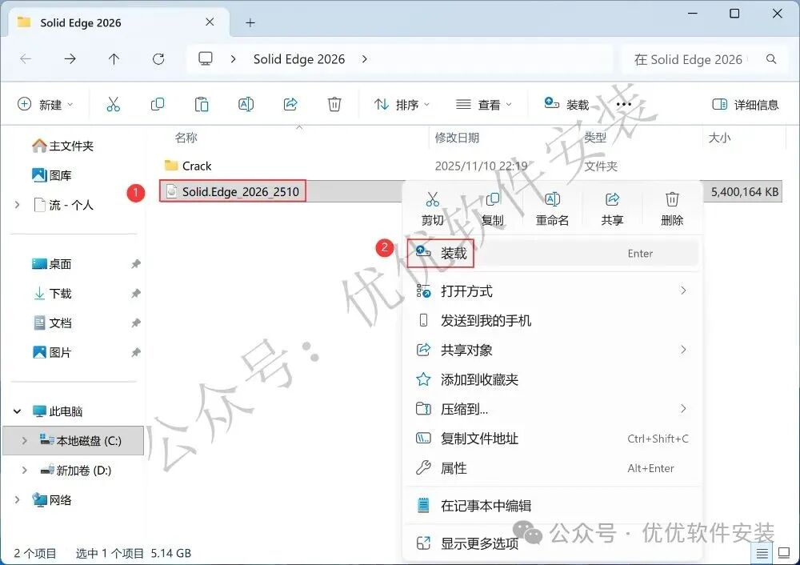
Task: Click 装载 mount button in toolbar
Action: point(566,105)
